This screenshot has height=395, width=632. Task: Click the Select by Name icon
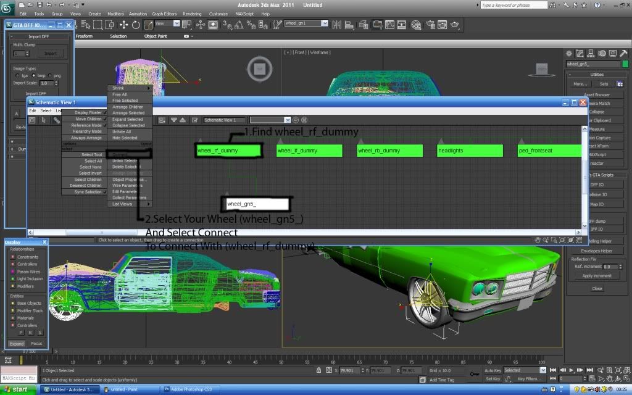(85, 25)
